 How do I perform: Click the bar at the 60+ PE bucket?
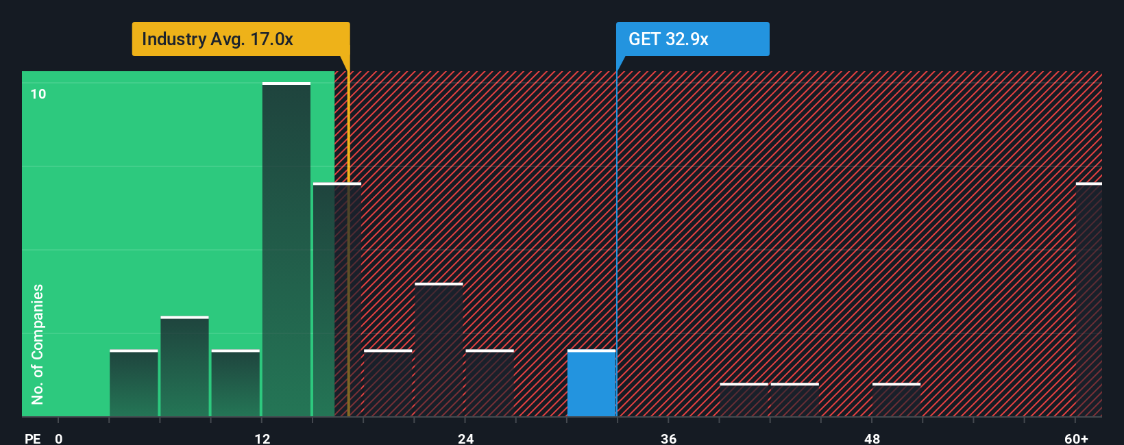[1089, 299]
